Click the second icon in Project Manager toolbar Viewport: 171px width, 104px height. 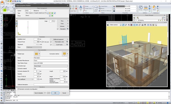[x=138, y=18]
